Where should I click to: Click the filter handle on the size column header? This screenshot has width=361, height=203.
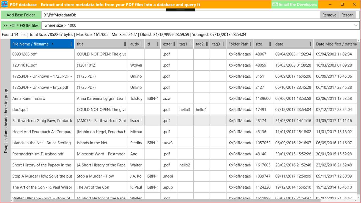pos(270,44)
